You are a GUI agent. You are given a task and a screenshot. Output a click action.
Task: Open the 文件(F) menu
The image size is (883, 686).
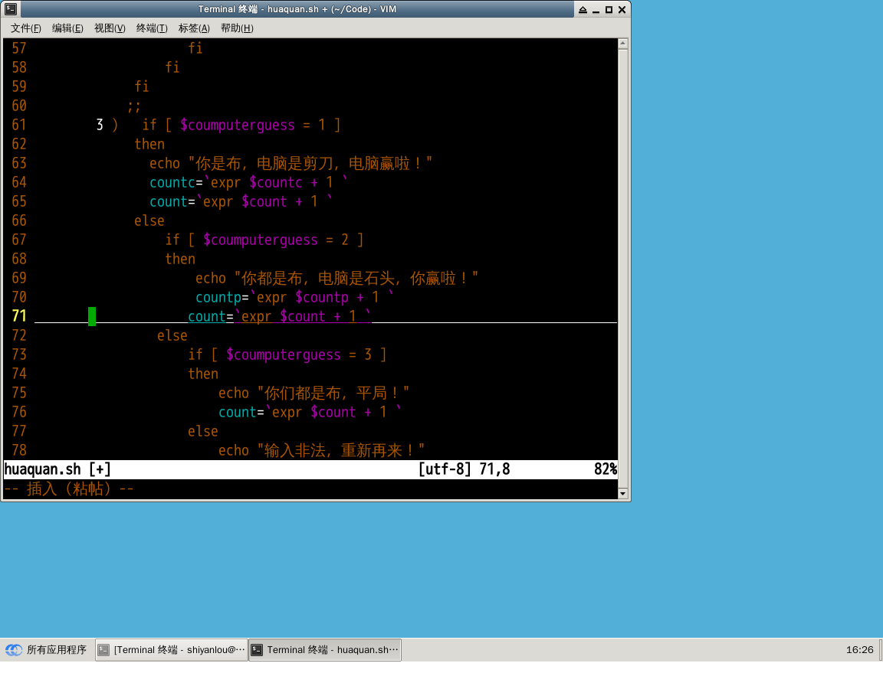point(26,28)
